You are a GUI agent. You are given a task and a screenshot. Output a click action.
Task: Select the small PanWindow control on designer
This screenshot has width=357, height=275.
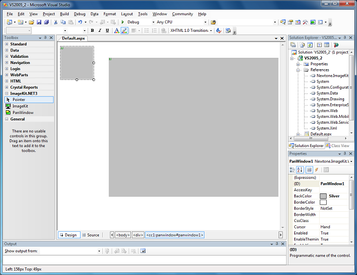pyautogui.click(x=77, y=63)
